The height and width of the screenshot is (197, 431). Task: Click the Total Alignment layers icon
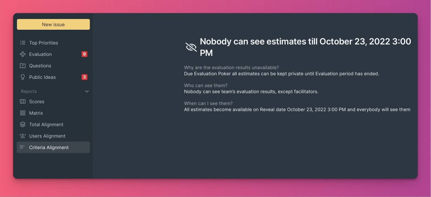[x=23, y=125]
